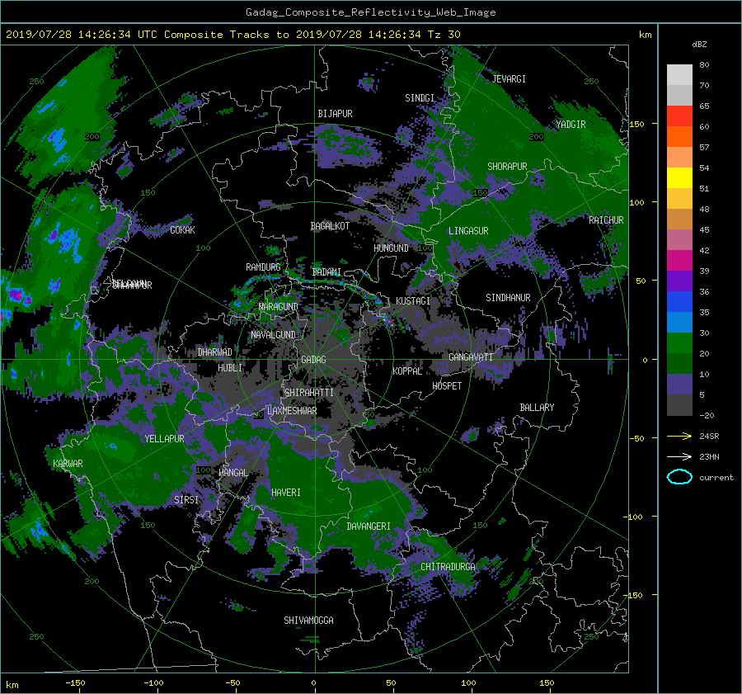Click the YELLAPUR city label
The height and width of the screenshot is (694, 742).
pos(164,439)
